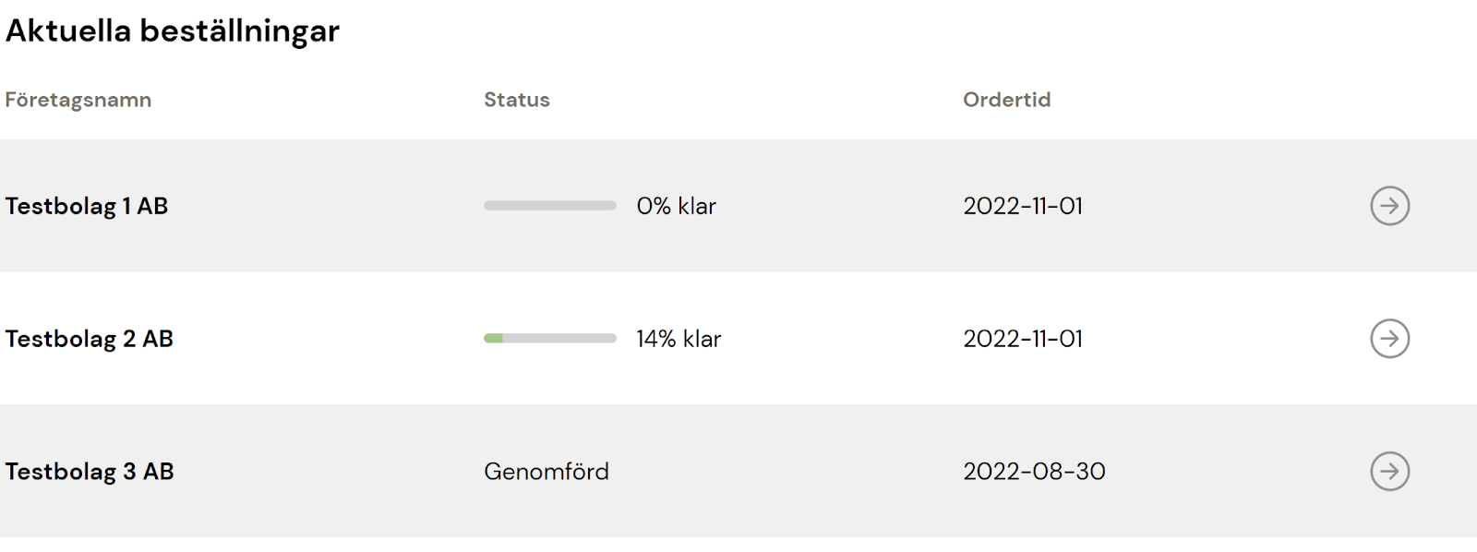This screenshot has width=1477, height=552.
Task: Click order date 2022-11-01 for Testbolag 1
Action: (1023, 206)
